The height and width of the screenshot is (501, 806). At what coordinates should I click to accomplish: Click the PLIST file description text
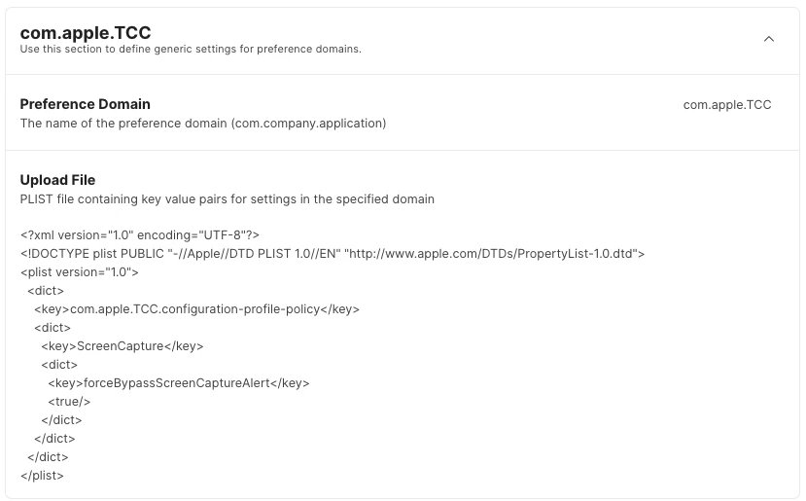228,199
